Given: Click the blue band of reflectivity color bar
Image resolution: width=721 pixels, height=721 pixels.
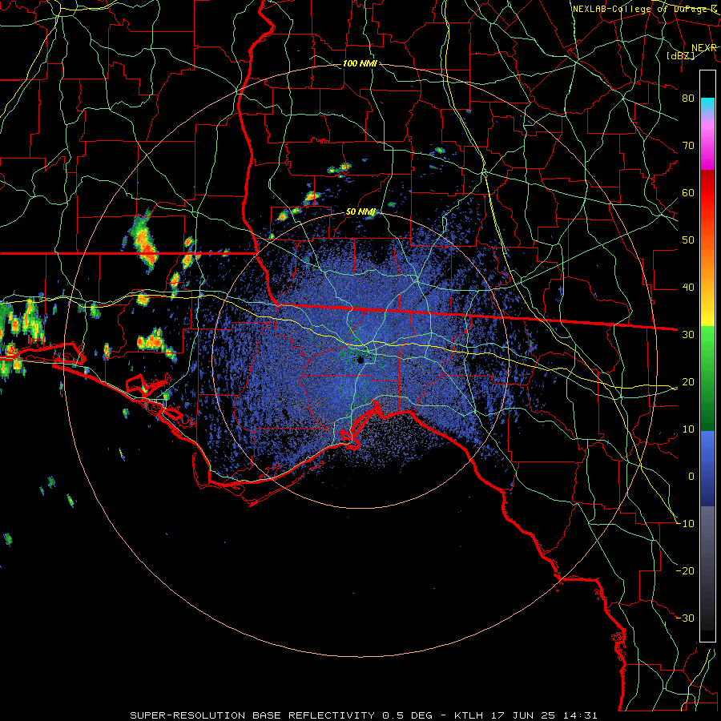Looking at the screenshot, I should click(x=707, y=468).
